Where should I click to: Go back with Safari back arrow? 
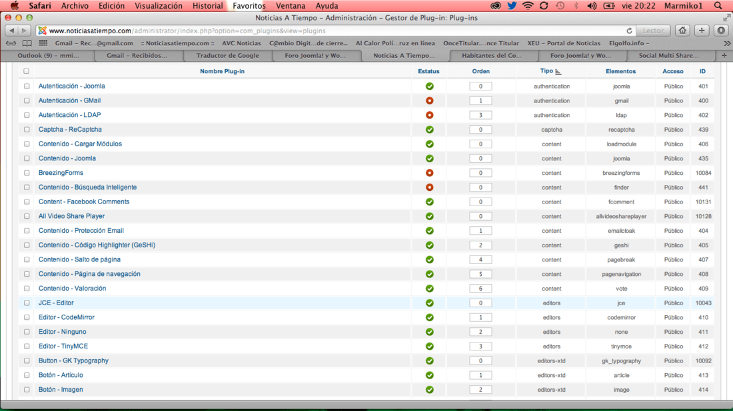[x=12, y=31]
